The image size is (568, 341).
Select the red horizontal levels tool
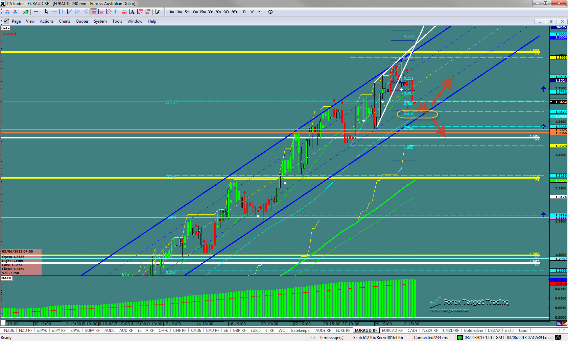[x=101, y=12]
